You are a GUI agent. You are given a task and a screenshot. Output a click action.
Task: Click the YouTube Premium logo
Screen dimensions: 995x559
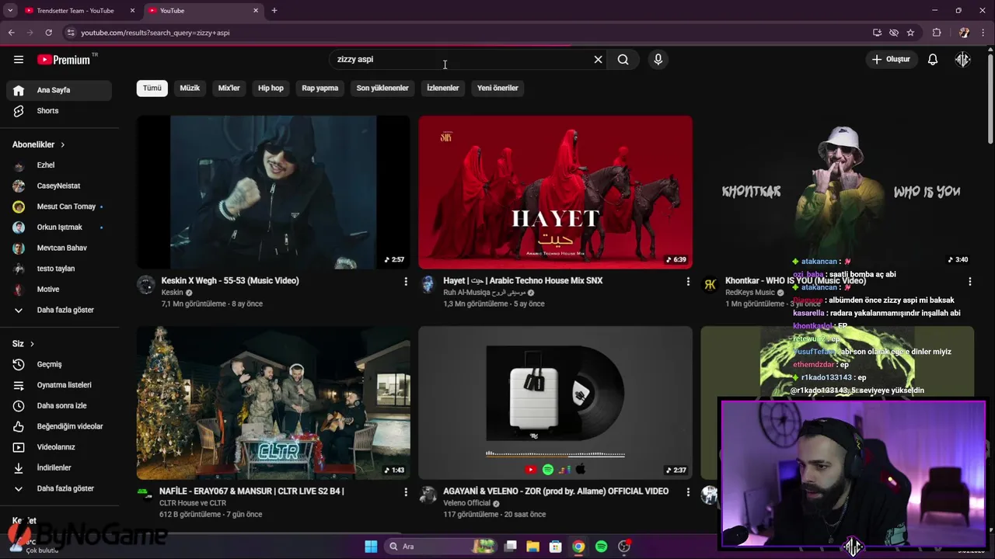pos(64,60)
